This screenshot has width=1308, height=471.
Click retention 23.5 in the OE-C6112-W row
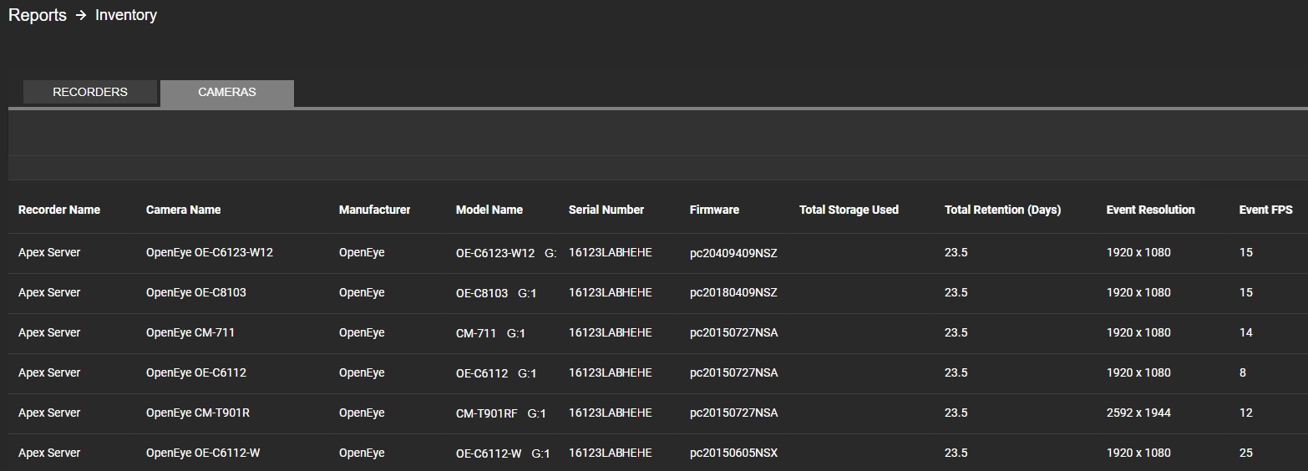[x=956, y=453]
